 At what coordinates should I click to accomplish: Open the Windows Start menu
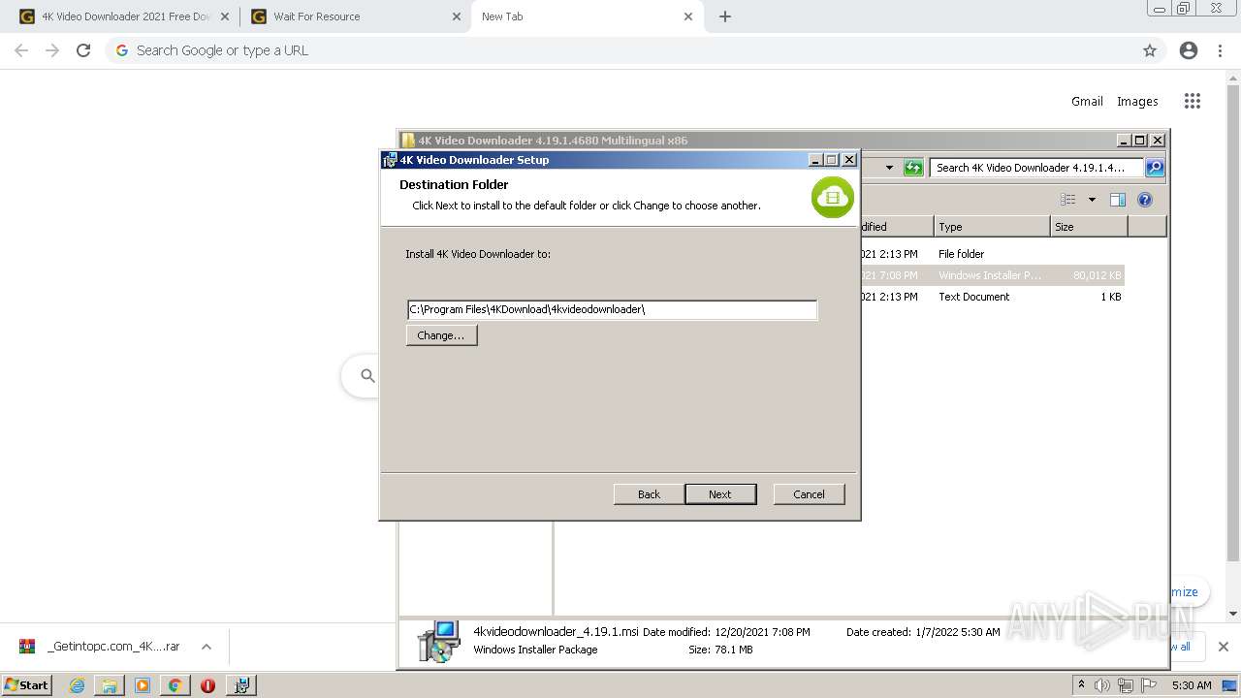point(26,684)
